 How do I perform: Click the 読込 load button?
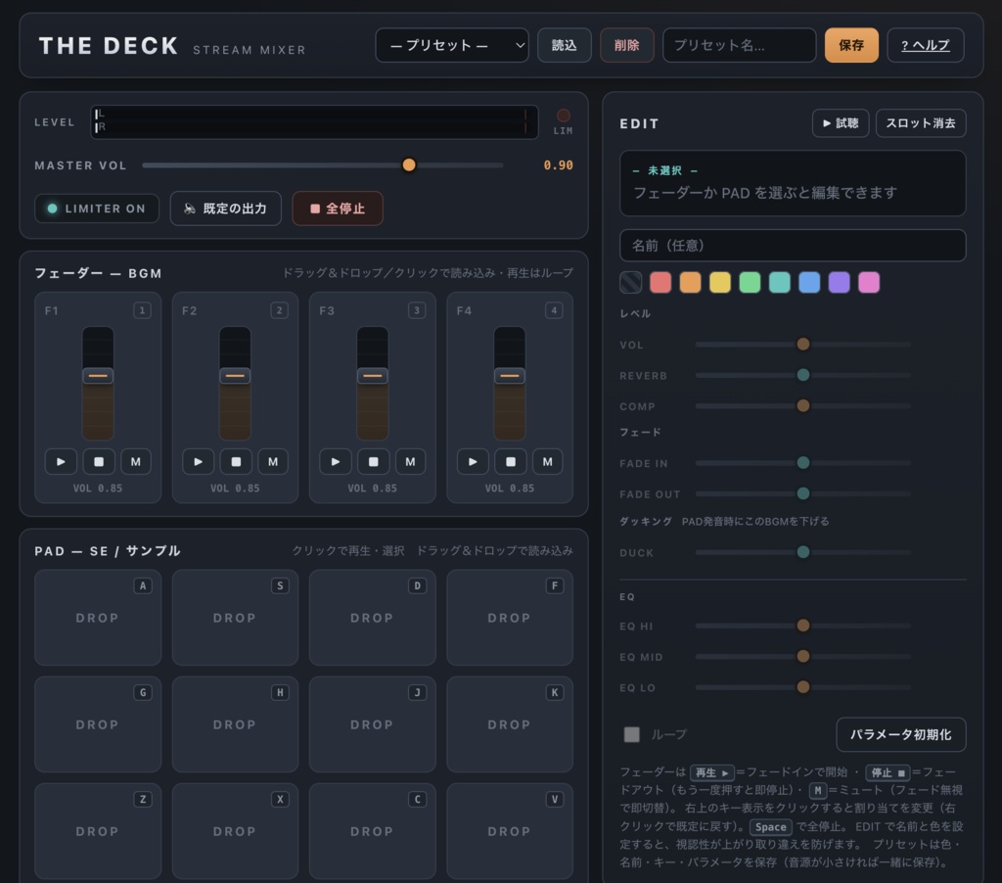click(x=565, y=45)
